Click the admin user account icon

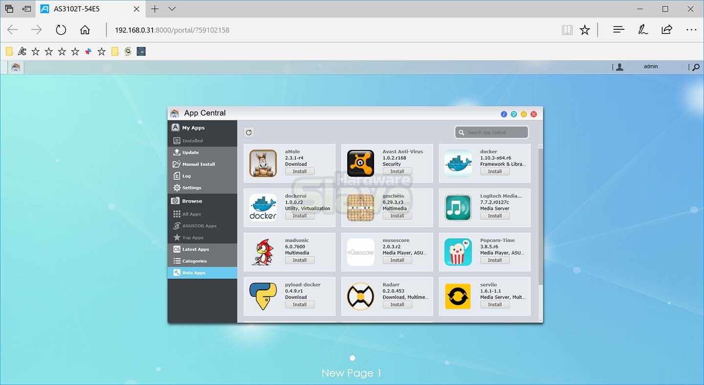coord(620,67)
